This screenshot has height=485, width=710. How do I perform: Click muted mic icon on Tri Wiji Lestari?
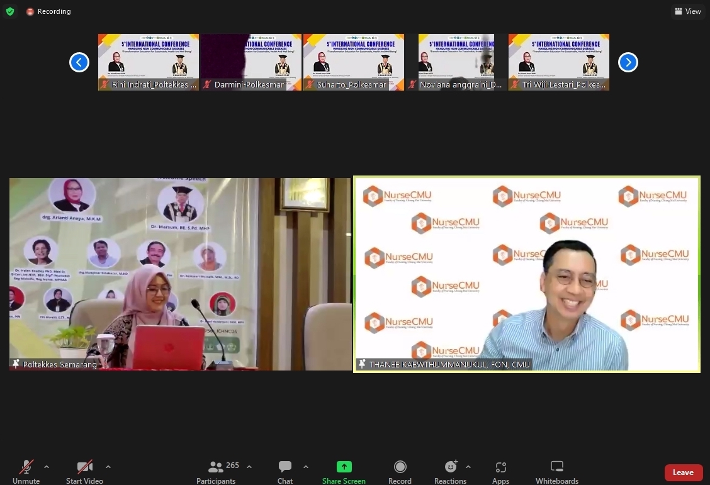(x=515, y=84)
